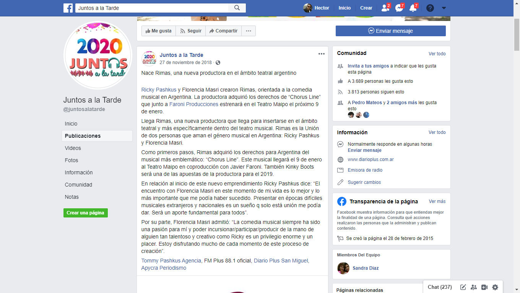Select the Publicaciones sidebar tab

97,136
